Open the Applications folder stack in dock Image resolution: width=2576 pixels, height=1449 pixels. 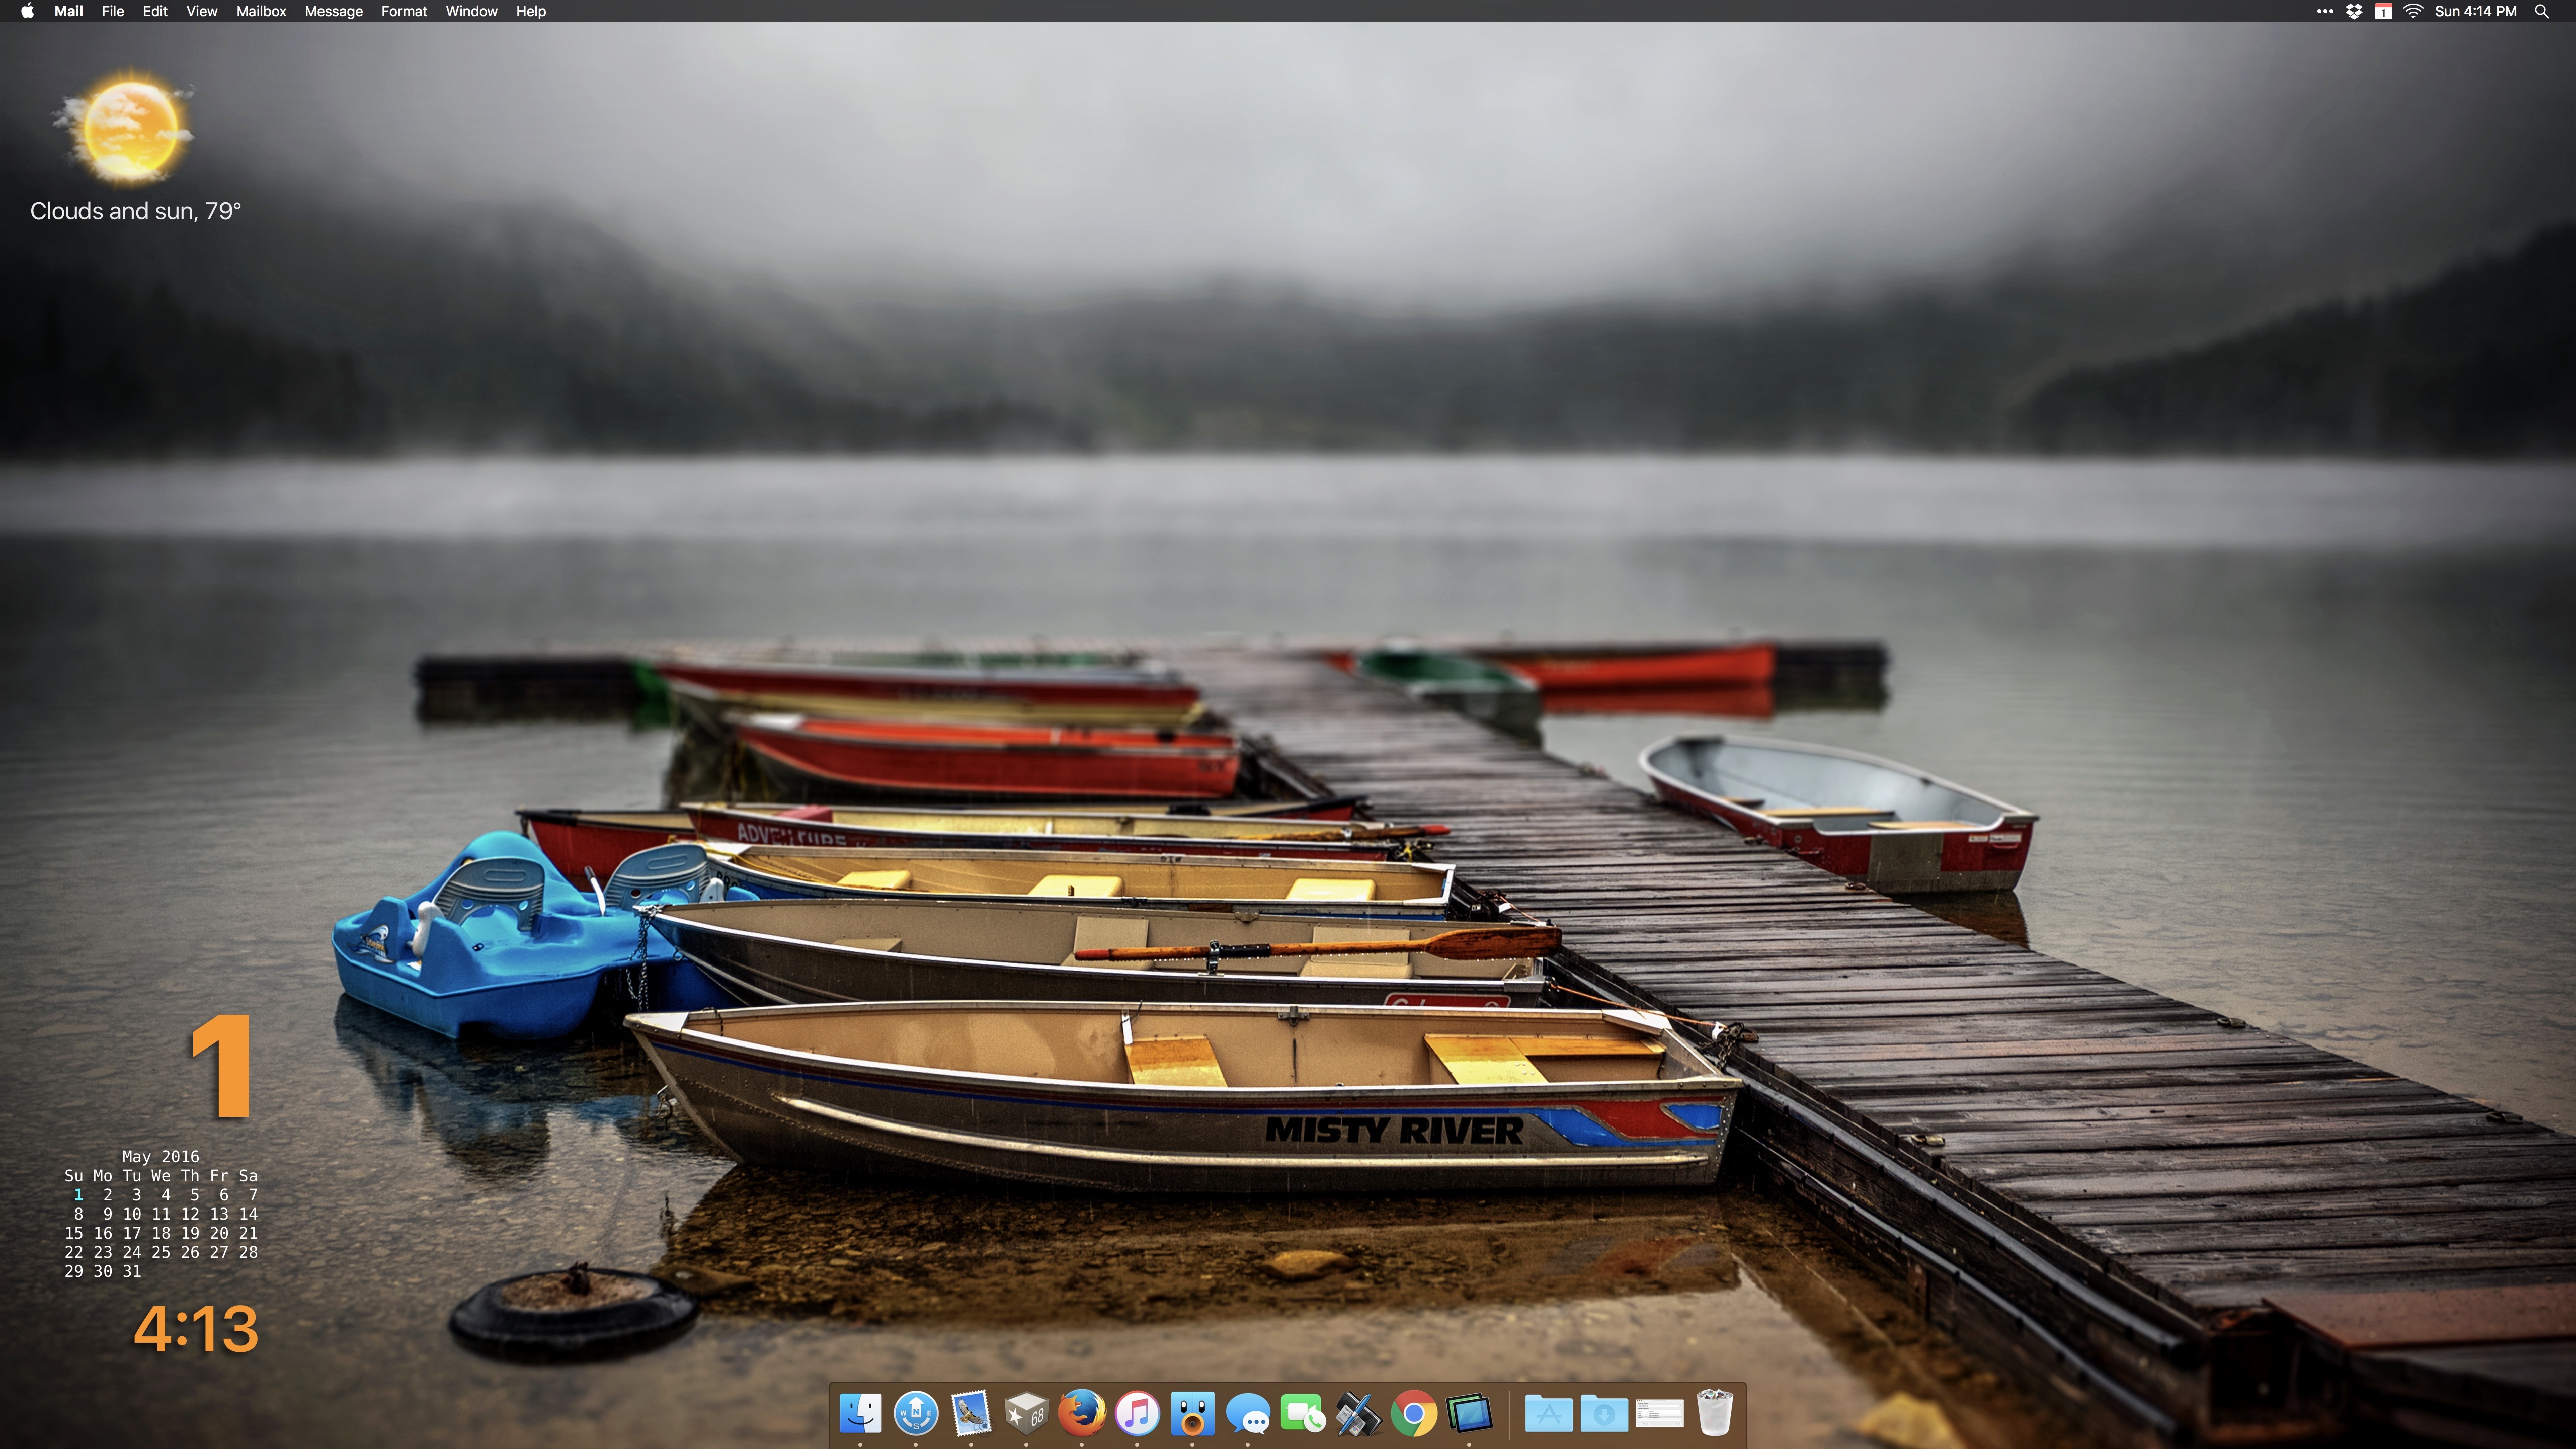(x=1548, y=1414)
